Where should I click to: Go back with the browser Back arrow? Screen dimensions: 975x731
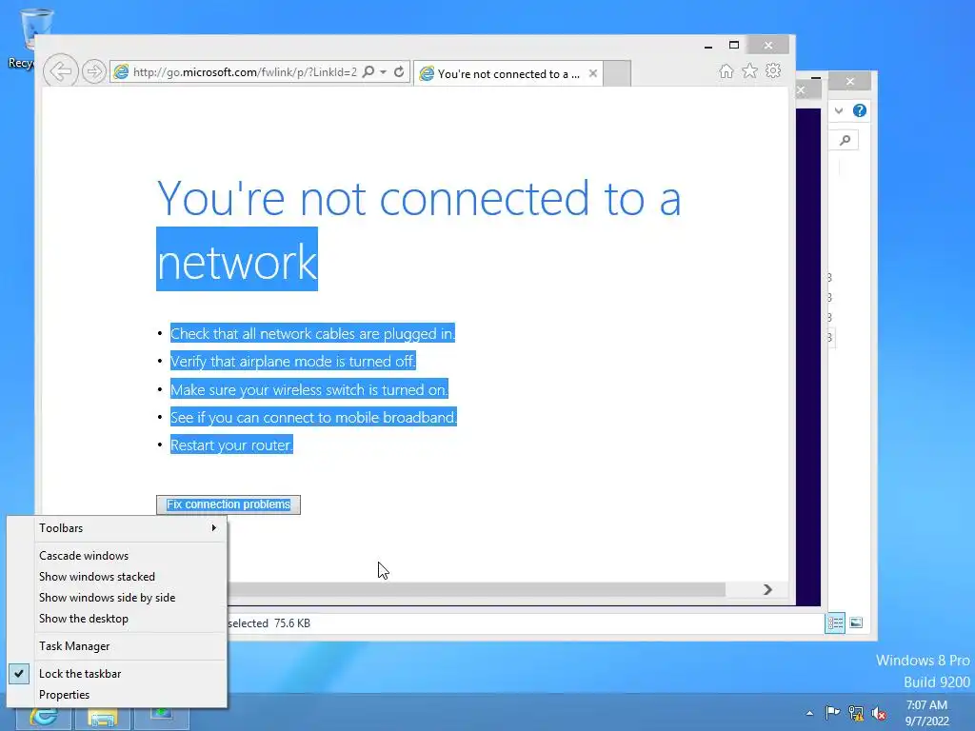60,71
